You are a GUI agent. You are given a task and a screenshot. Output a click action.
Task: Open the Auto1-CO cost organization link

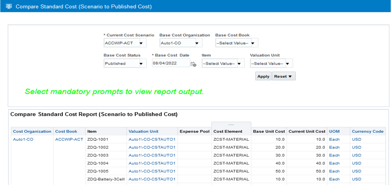click(23, 139)
